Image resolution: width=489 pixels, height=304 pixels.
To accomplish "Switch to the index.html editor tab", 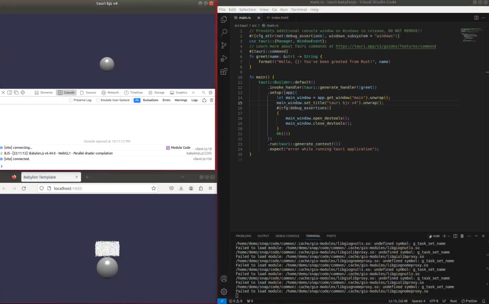I will click(x=277, y=18).
